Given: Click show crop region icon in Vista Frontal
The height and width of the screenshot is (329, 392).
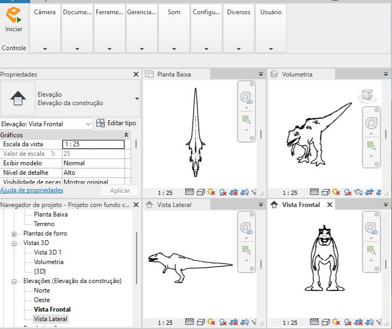Looking at the screenshot, I should 369,322.
